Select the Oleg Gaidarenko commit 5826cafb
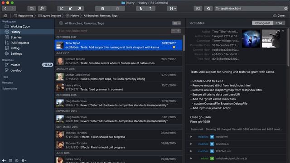 [119, 103]
